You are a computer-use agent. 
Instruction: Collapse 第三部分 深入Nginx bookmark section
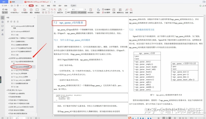[7, 90]
